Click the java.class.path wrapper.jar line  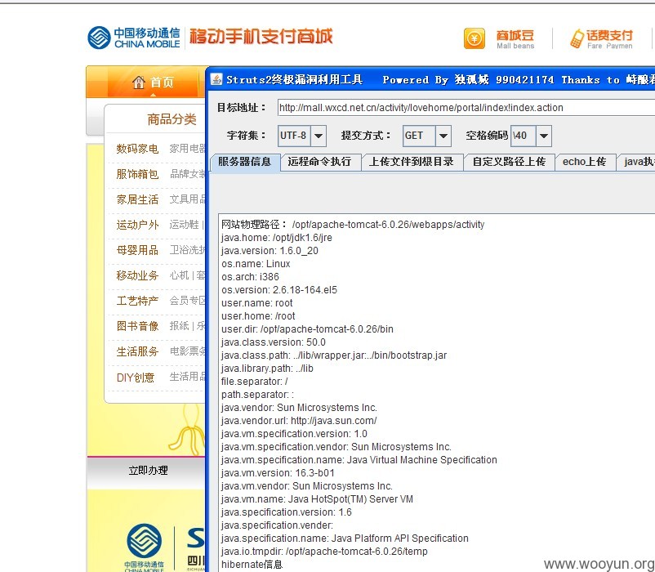pyautogui.click(x=334, y=355)
